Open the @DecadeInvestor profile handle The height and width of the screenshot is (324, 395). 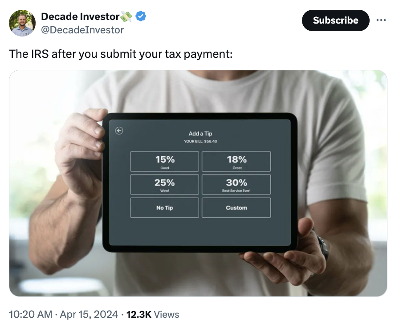tap(81, 30)
